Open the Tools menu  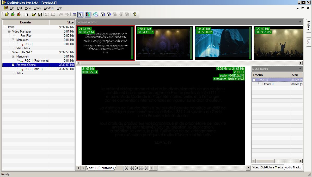[x=37, y=8]
